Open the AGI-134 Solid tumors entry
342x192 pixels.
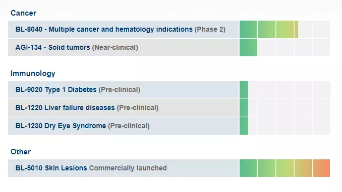click(x=123, y=47)
